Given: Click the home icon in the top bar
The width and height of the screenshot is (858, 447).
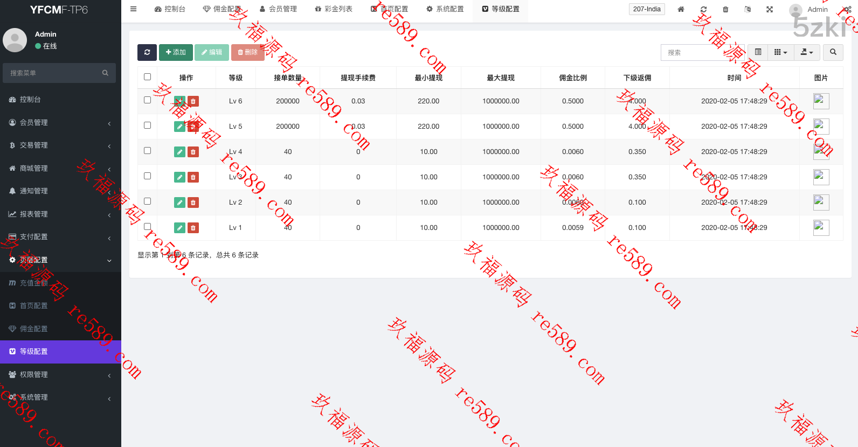Looking at the screenshot, I should click(681, 9).
